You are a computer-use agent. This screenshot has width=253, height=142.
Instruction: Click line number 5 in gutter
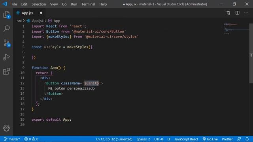tap(23, 47)
